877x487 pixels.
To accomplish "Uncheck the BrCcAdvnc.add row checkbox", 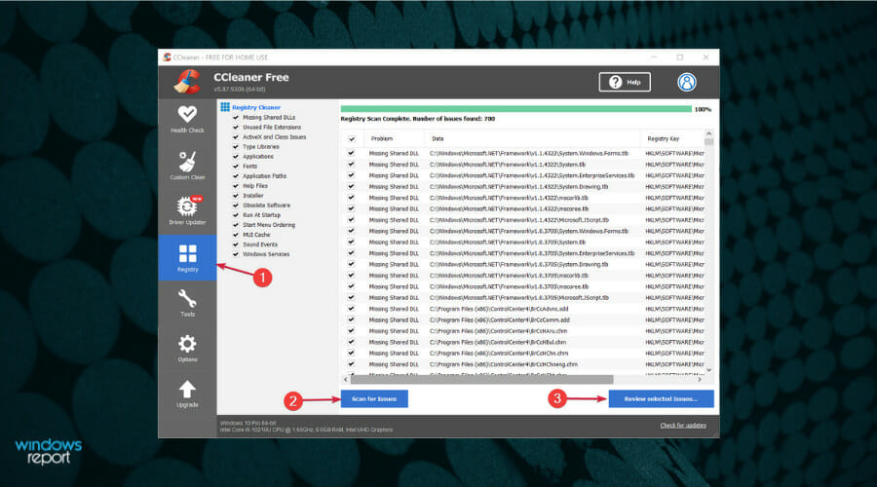I will click(x=351, y=309).
